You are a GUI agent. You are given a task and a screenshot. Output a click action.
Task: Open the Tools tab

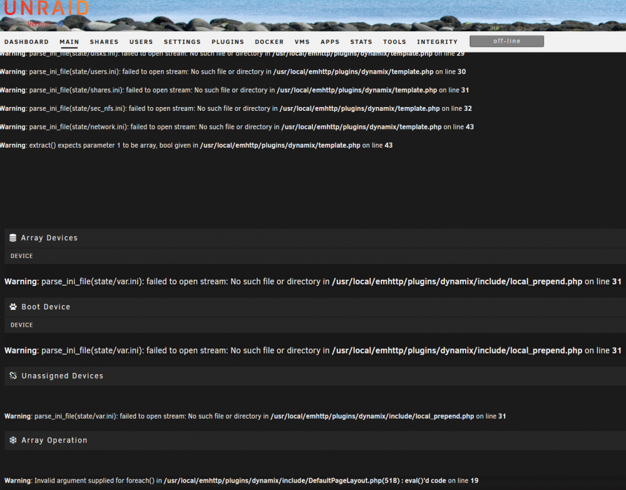click(x=394, y=42)
